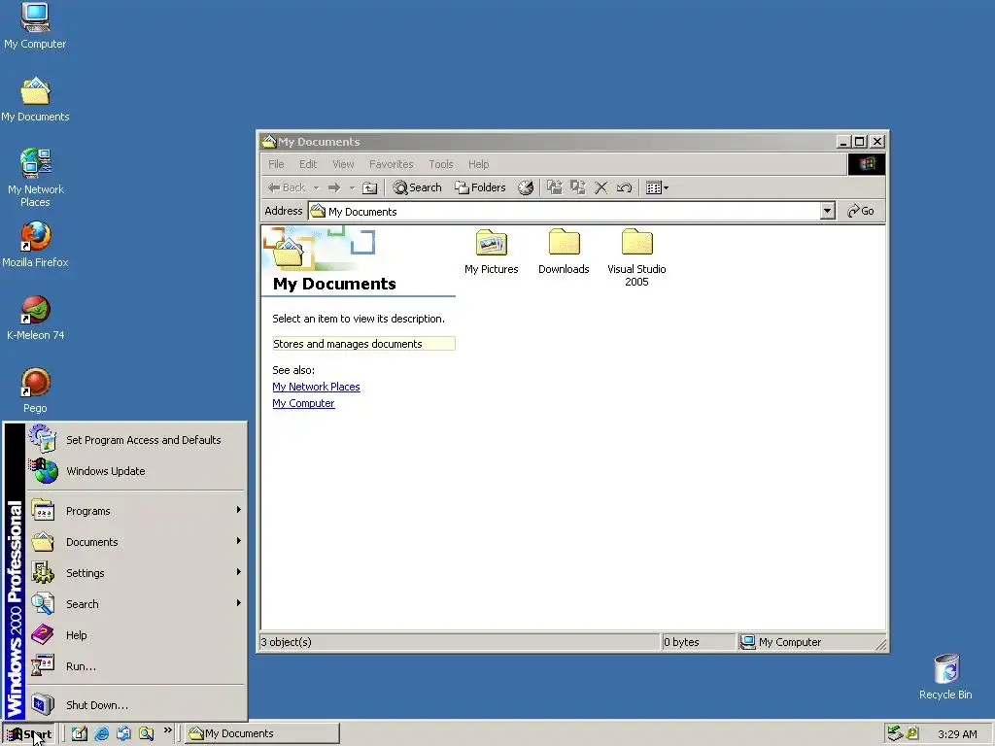The width and height of the screenshot is (995, 746).
Task: Toggle Folders pane in Explorer toolbar
Action: [480, 187]
